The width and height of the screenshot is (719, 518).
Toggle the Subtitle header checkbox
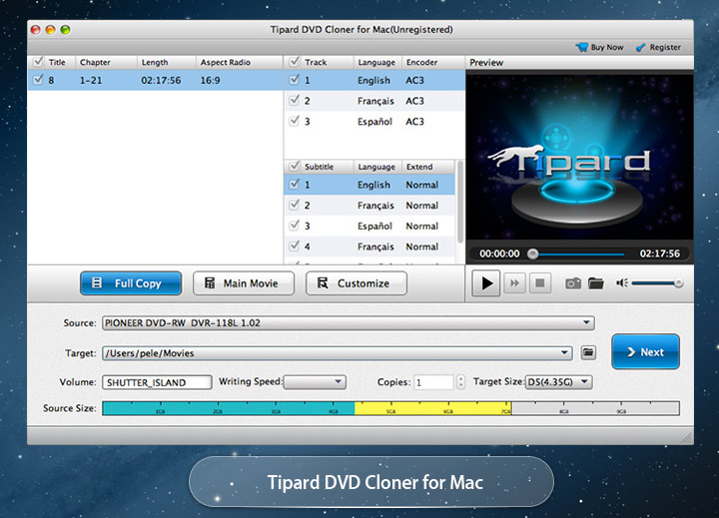coord(295,166)
